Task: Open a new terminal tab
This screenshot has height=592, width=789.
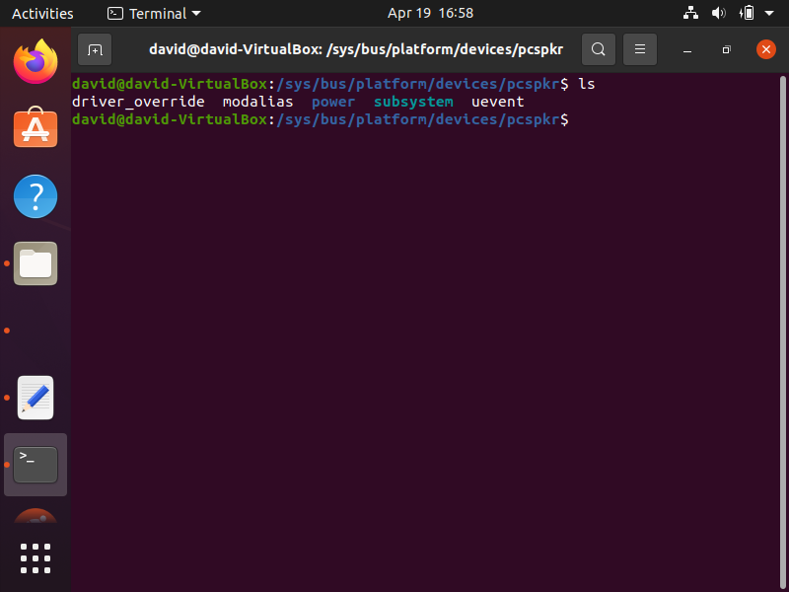Action: [95, 49]
